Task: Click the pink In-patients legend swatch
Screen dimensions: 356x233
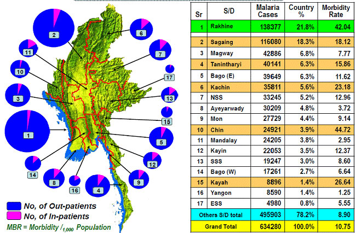Action: [x=14, y=216]
